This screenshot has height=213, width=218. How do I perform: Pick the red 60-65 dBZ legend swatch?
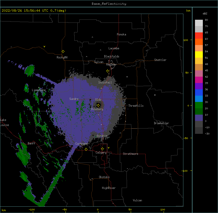click(x=199, y=35)
